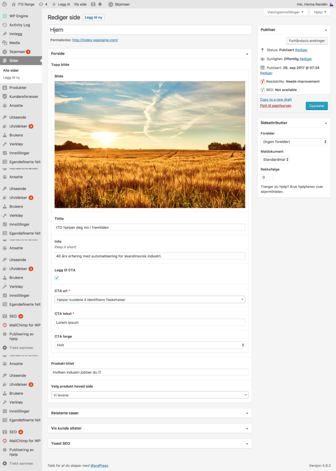
Task: Open the updates icon showing 4
Action: click(x=43, y=4)
